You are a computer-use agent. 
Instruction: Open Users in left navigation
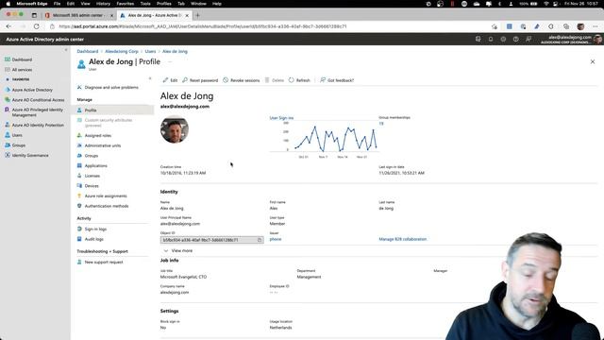coord(17,135)
